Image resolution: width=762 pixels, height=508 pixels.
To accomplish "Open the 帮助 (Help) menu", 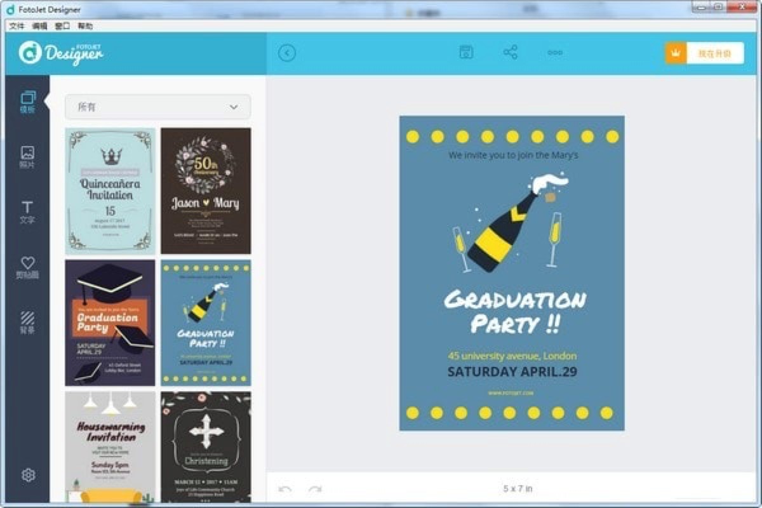I will click(x=86, y=25).
